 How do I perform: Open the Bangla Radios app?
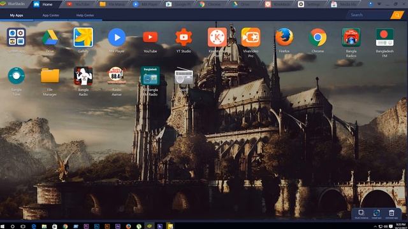[351, 37]
